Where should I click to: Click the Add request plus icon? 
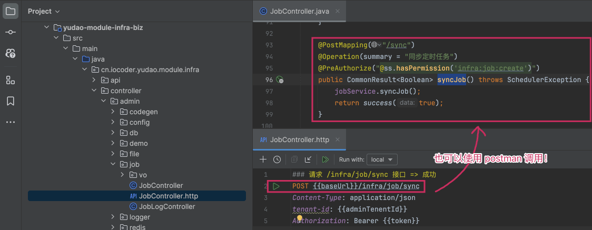[263, 159]
